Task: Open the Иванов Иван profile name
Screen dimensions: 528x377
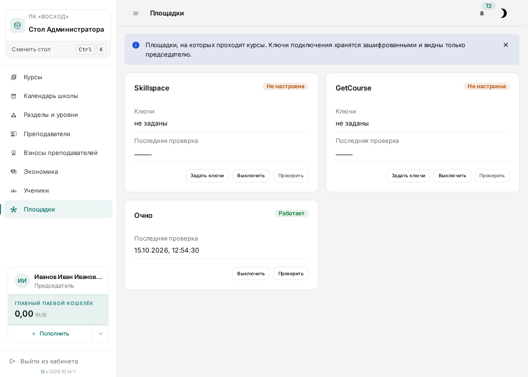Action: coord(68,277)
